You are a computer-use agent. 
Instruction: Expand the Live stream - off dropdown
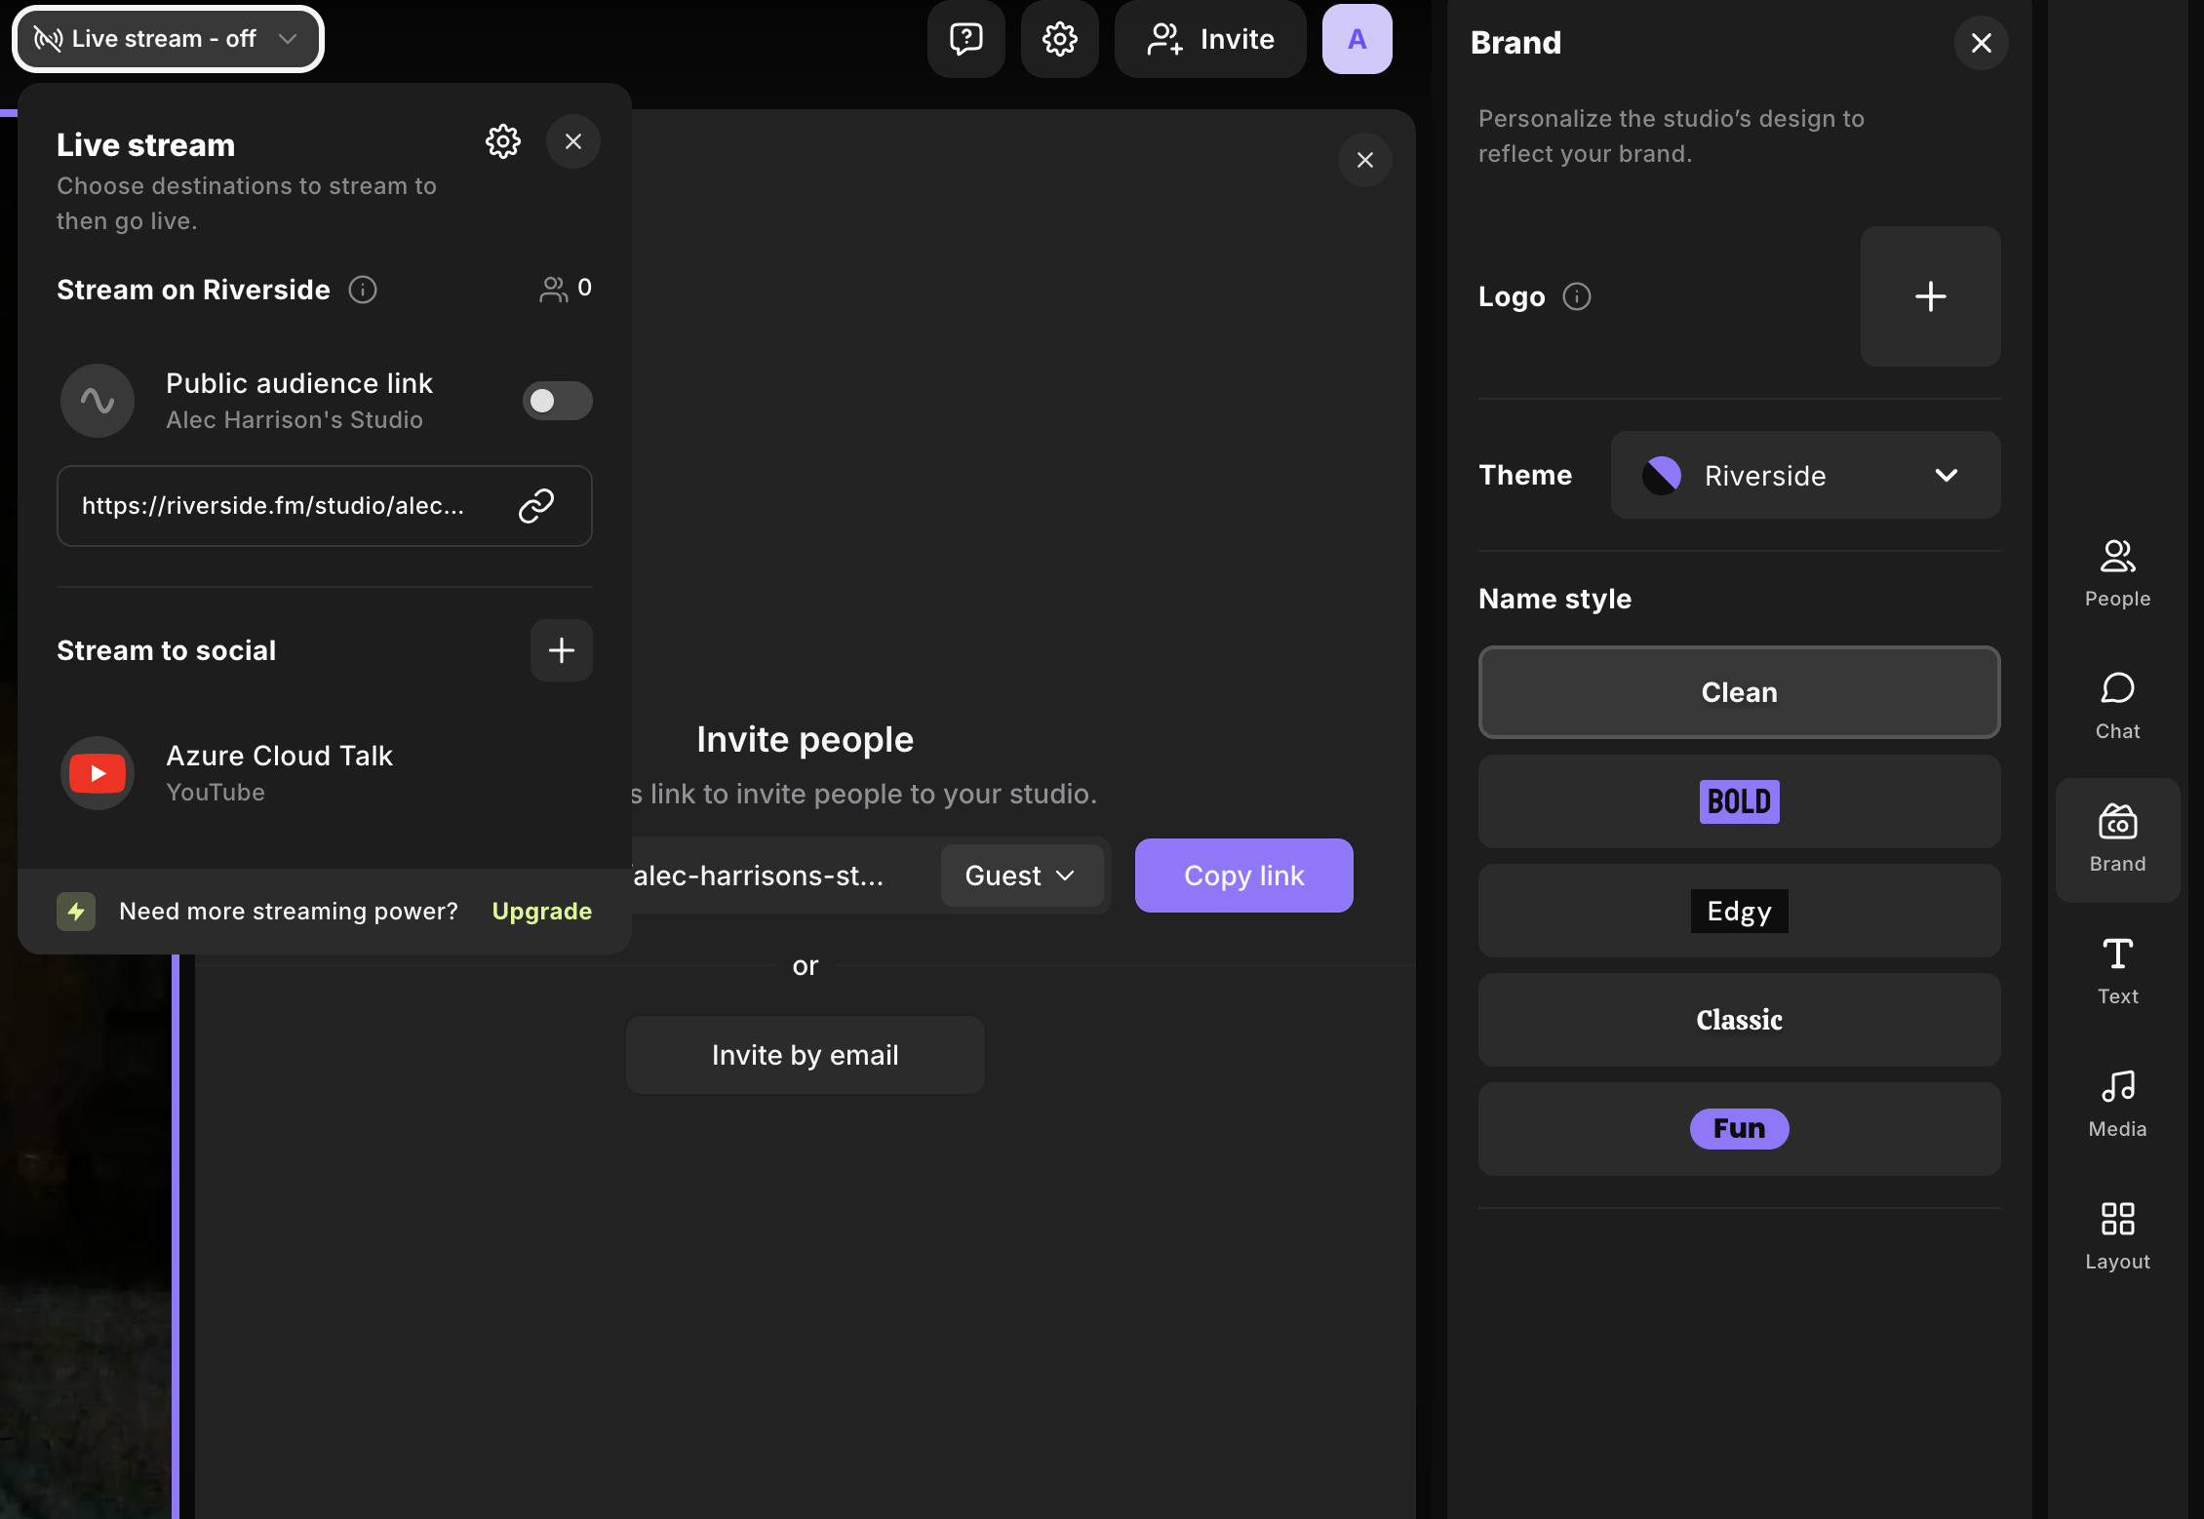(168, 39)
